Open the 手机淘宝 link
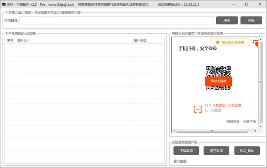 click(x=219, y=105)
